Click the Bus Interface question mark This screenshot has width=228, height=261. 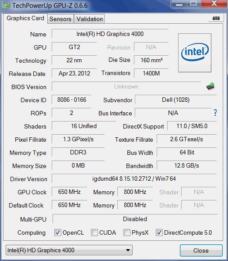(215, 113)
